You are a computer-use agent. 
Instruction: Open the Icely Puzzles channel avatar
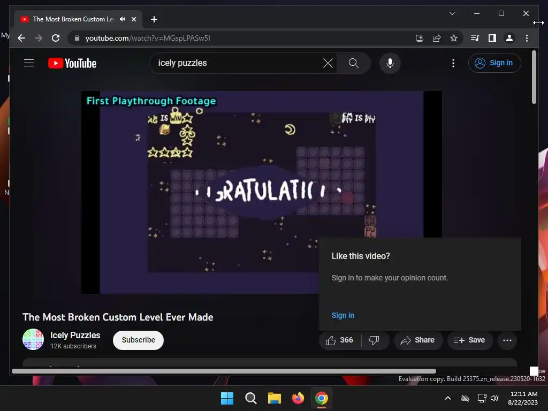(33, 339)
